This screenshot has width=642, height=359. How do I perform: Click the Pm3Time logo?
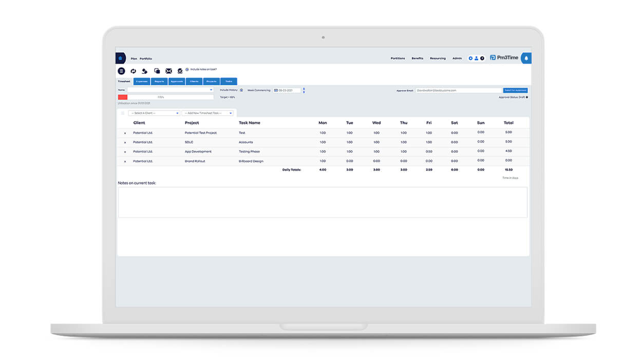[x=504, y=58]
